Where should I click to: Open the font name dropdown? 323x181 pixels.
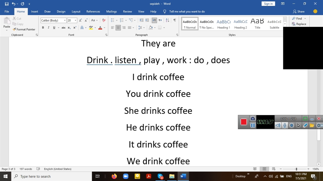65,20
